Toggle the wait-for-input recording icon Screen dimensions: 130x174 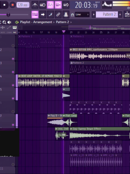point(43,5)
